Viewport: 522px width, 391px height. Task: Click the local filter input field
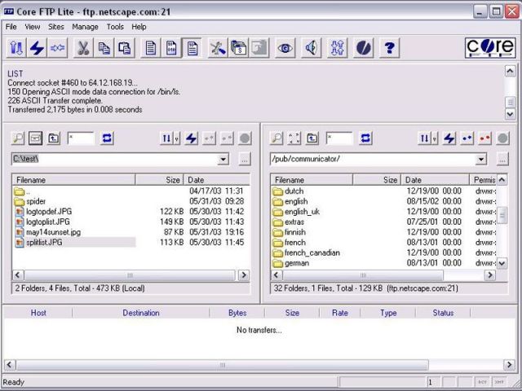(81, 138)
